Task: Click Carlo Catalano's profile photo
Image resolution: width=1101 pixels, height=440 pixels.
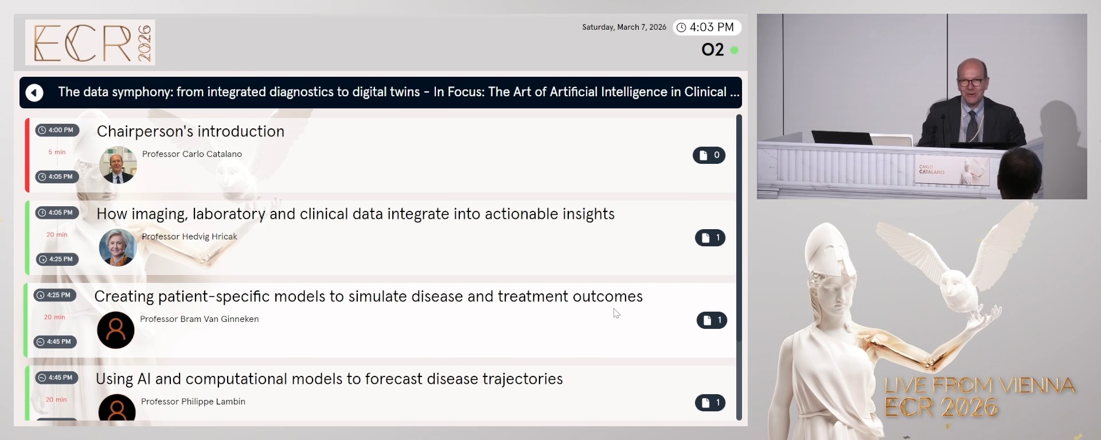Action: tap(118, 165)
